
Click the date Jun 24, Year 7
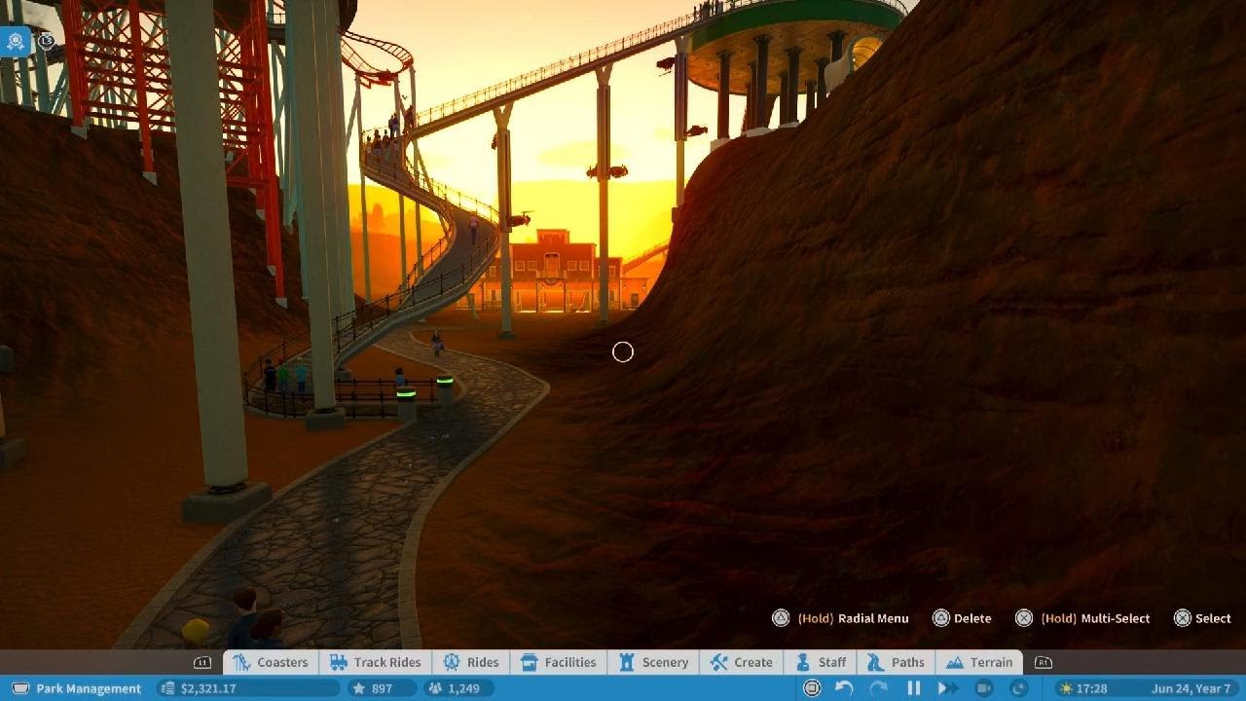click(x=1191, y=688)
